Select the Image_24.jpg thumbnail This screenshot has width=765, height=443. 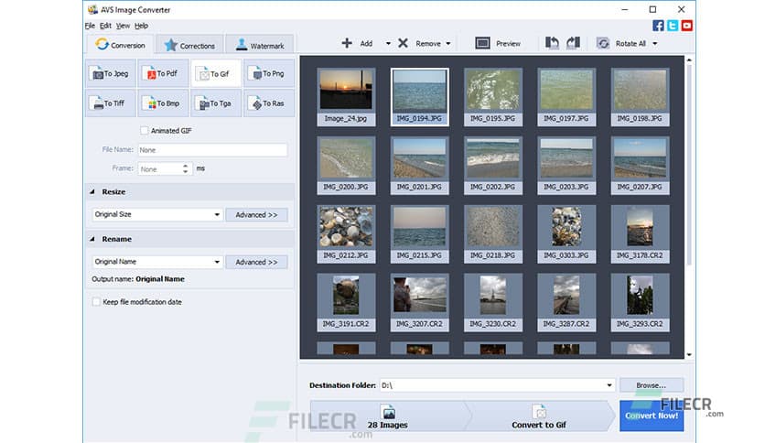click(346, 97)
